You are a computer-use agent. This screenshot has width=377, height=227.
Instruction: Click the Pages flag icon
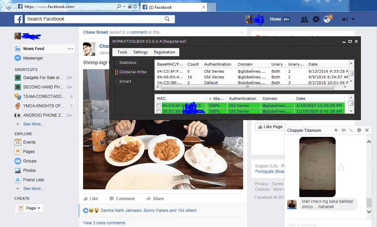pyautogui.click(x=18, y=151)
